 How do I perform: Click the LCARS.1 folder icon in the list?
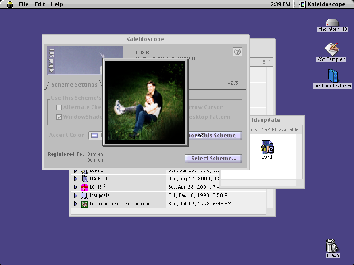[x=85, y=179]
